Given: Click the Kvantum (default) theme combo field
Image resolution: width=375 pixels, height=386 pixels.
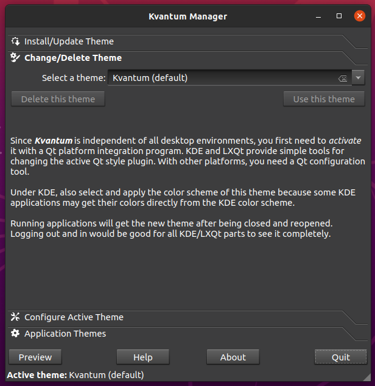Looking at the screenshot, I should tap(230, 78).
